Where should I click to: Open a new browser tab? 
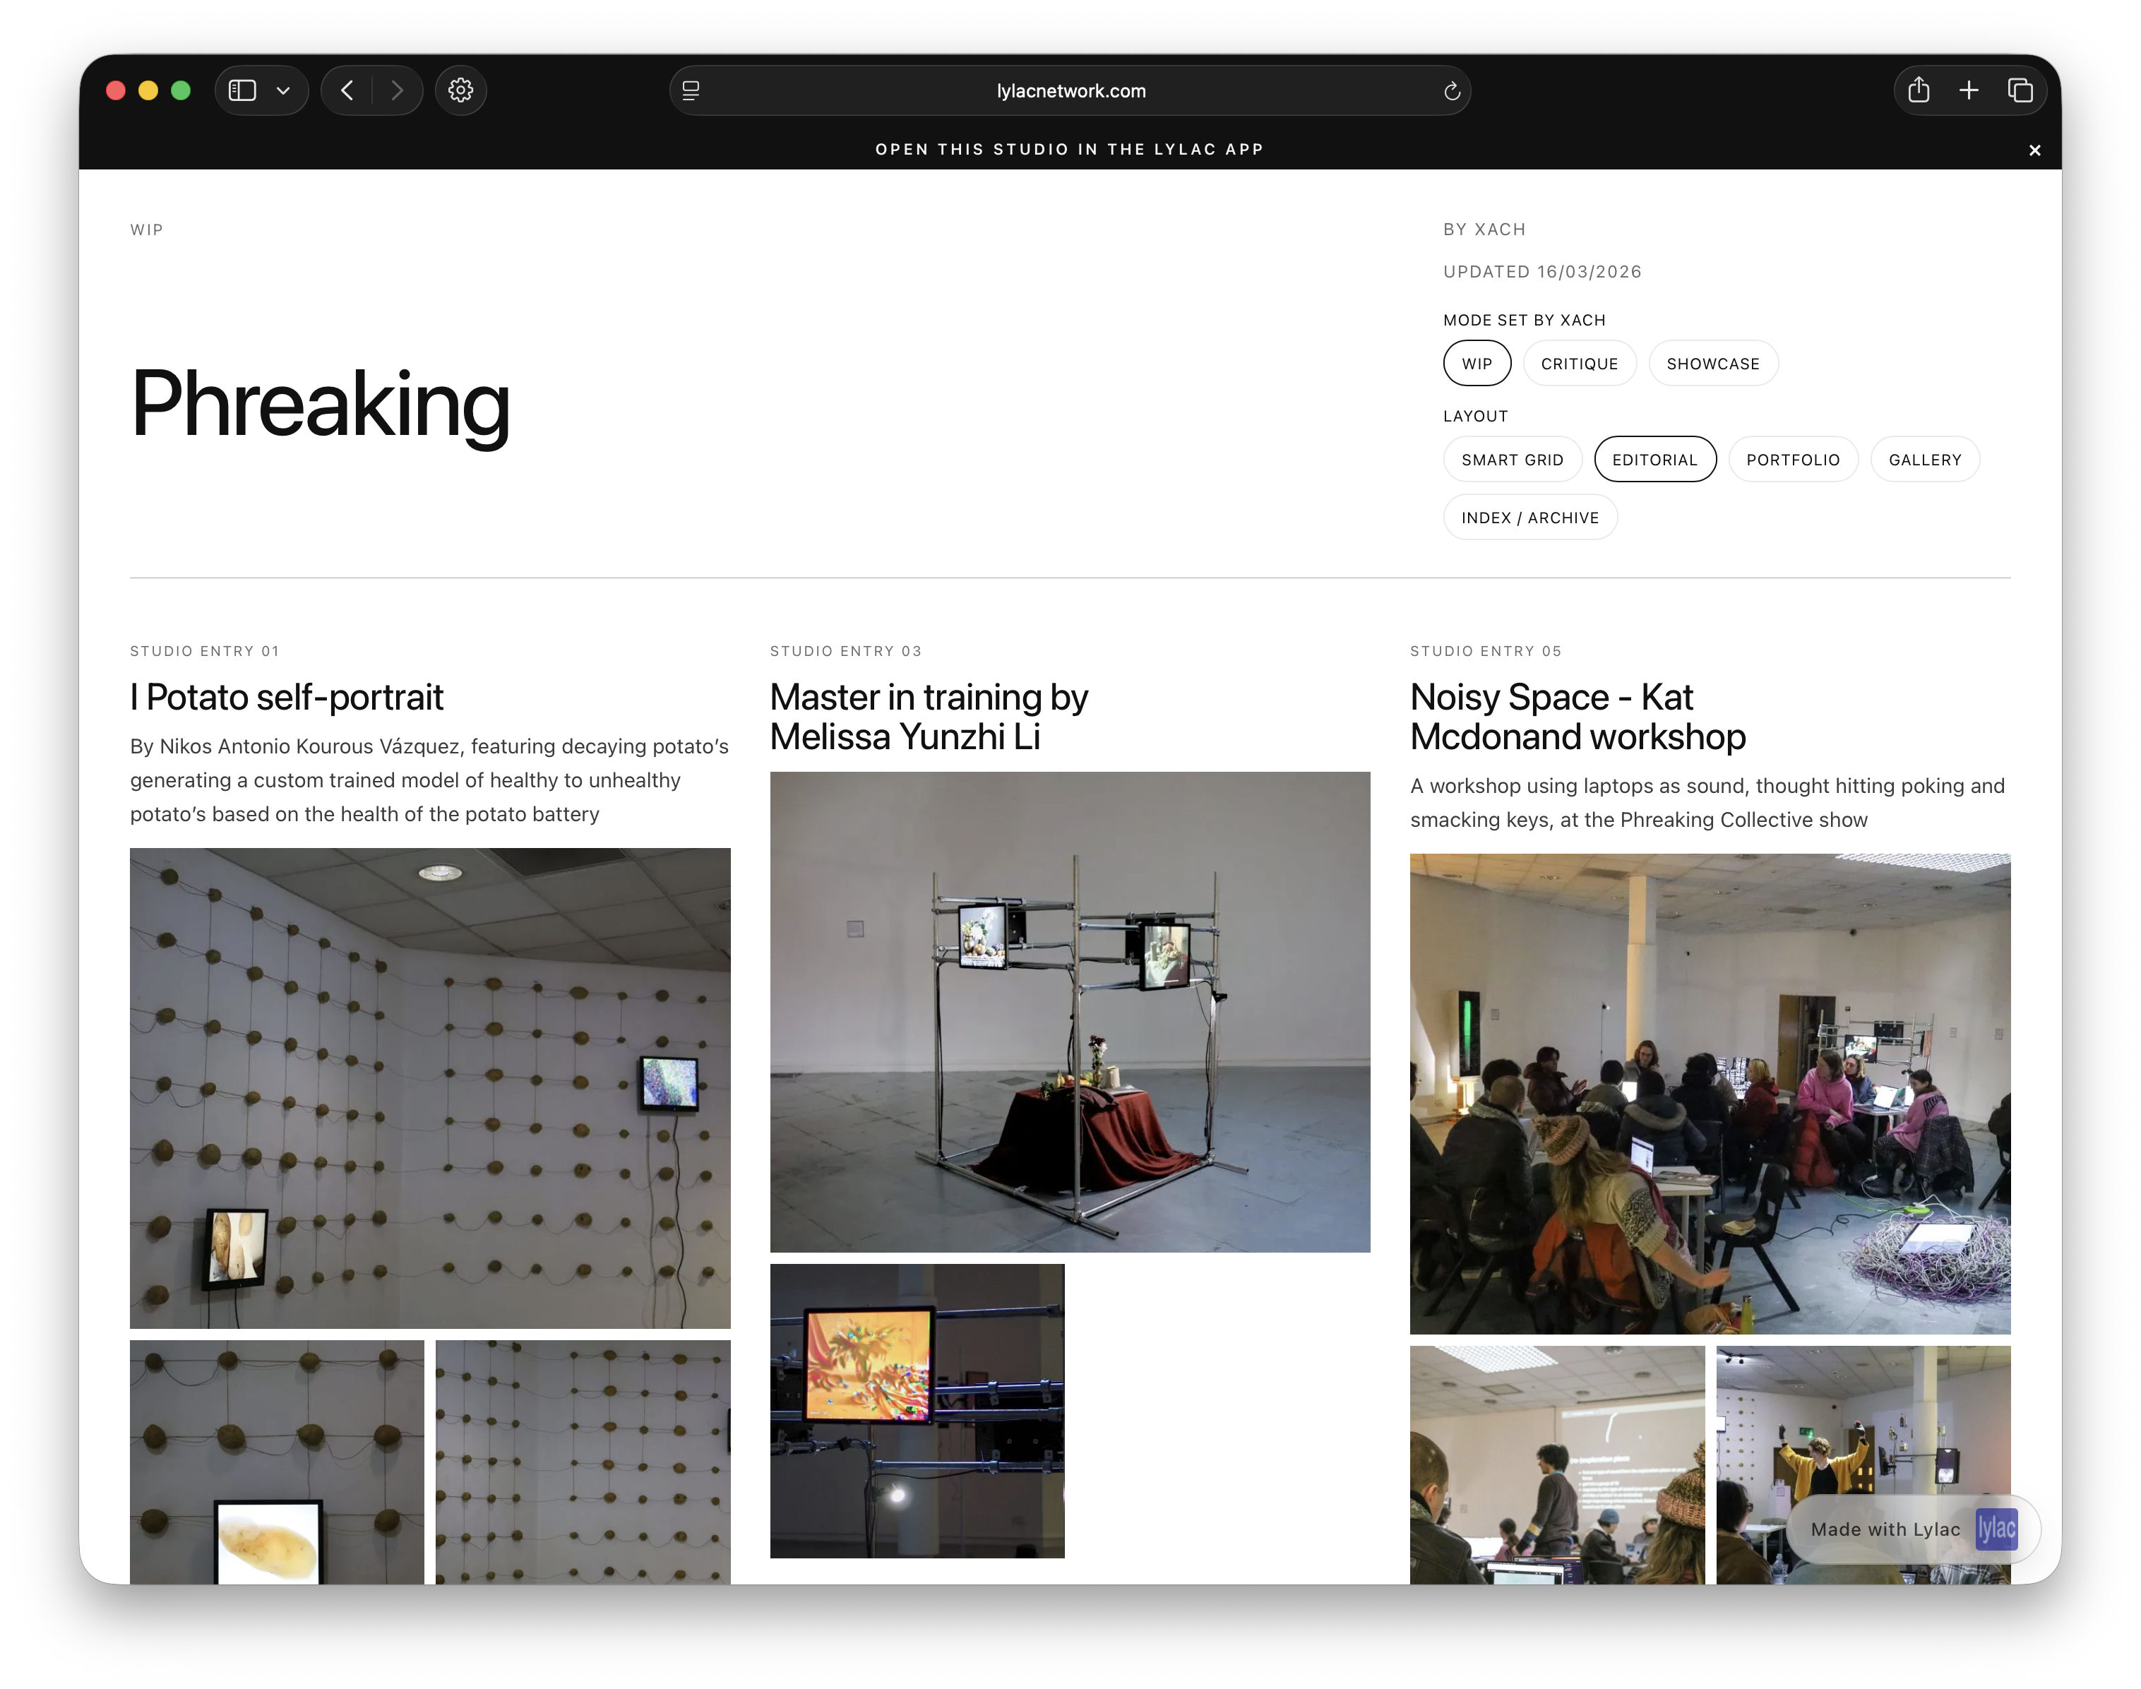1969,90
